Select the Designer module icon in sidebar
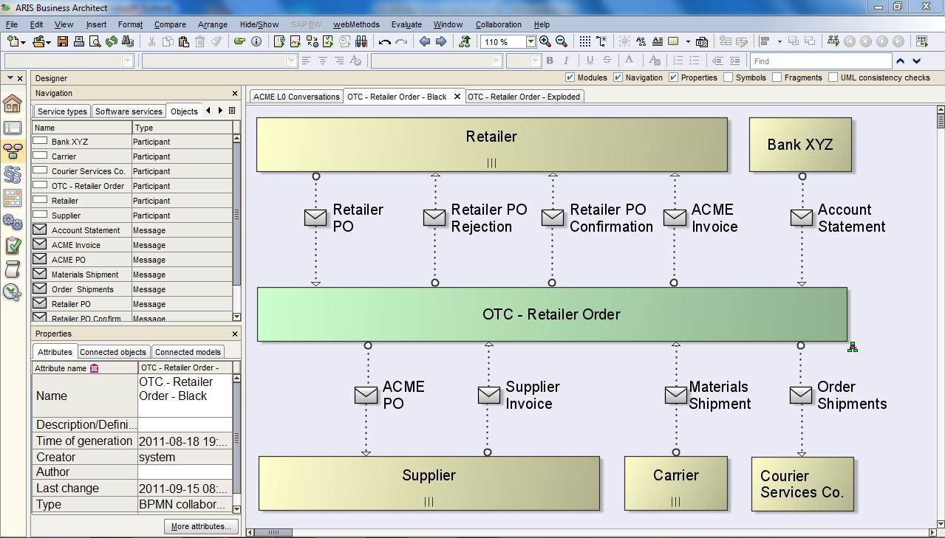The width and height of the screenshot is (945, 538). pyautogui.click(x=13, y=151)
